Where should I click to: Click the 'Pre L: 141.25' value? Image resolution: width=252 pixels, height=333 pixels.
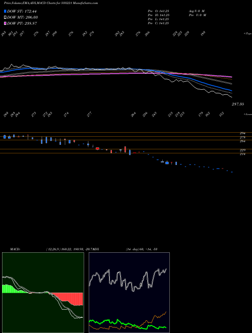[x=158, y=19]
